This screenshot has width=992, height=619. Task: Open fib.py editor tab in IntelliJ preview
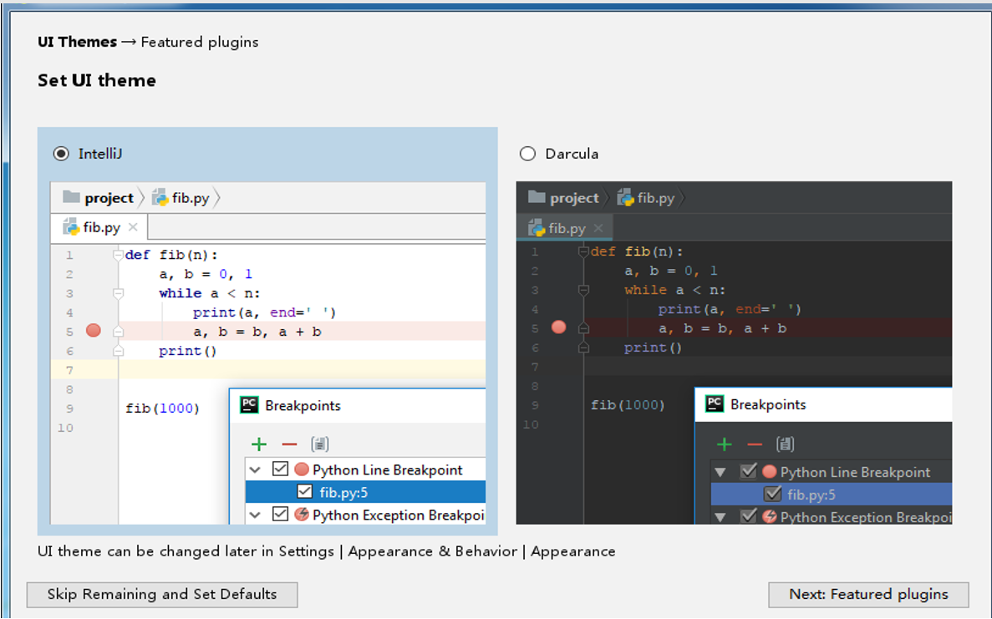click(99, 227)
